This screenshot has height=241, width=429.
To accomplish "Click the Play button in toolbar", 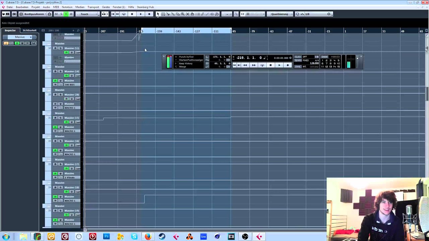I will click(141, 14).
